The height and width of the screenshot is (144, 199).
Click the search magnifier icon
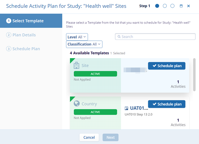tap(119, 37)
